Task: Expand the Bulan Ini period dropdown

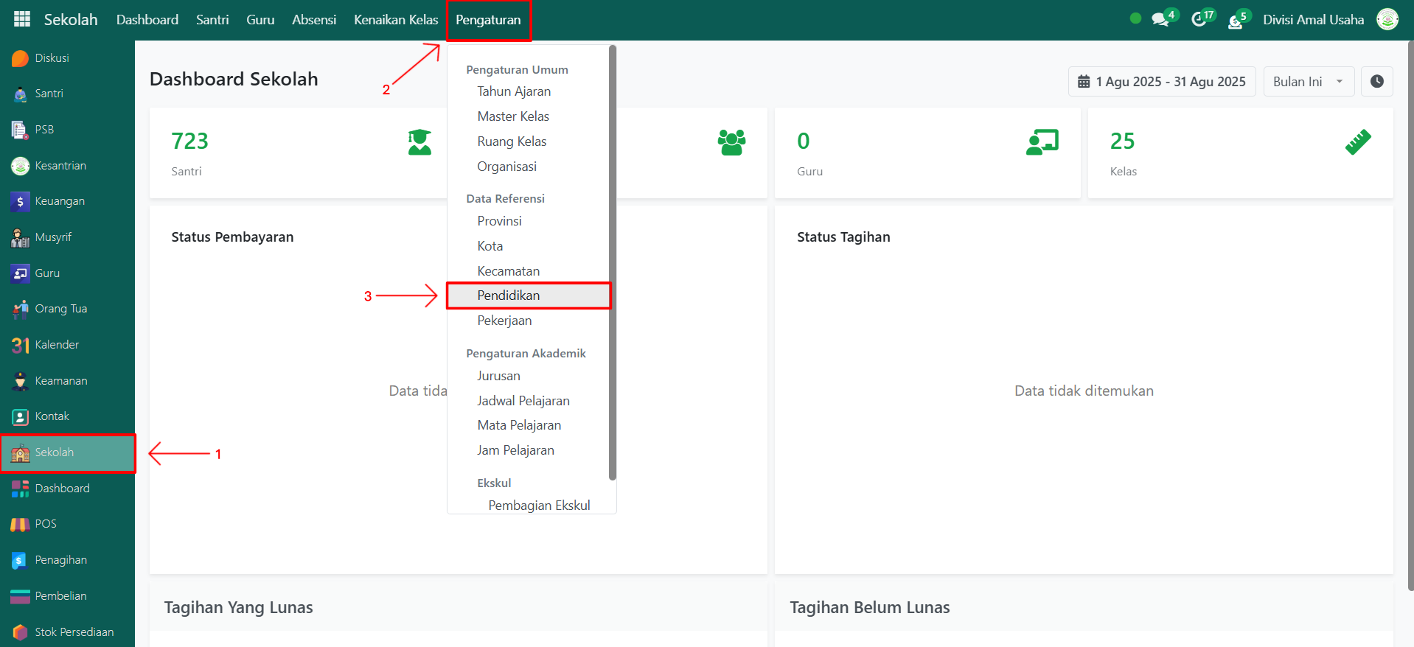Action: pyautogui.click(x=1308, y=82)
